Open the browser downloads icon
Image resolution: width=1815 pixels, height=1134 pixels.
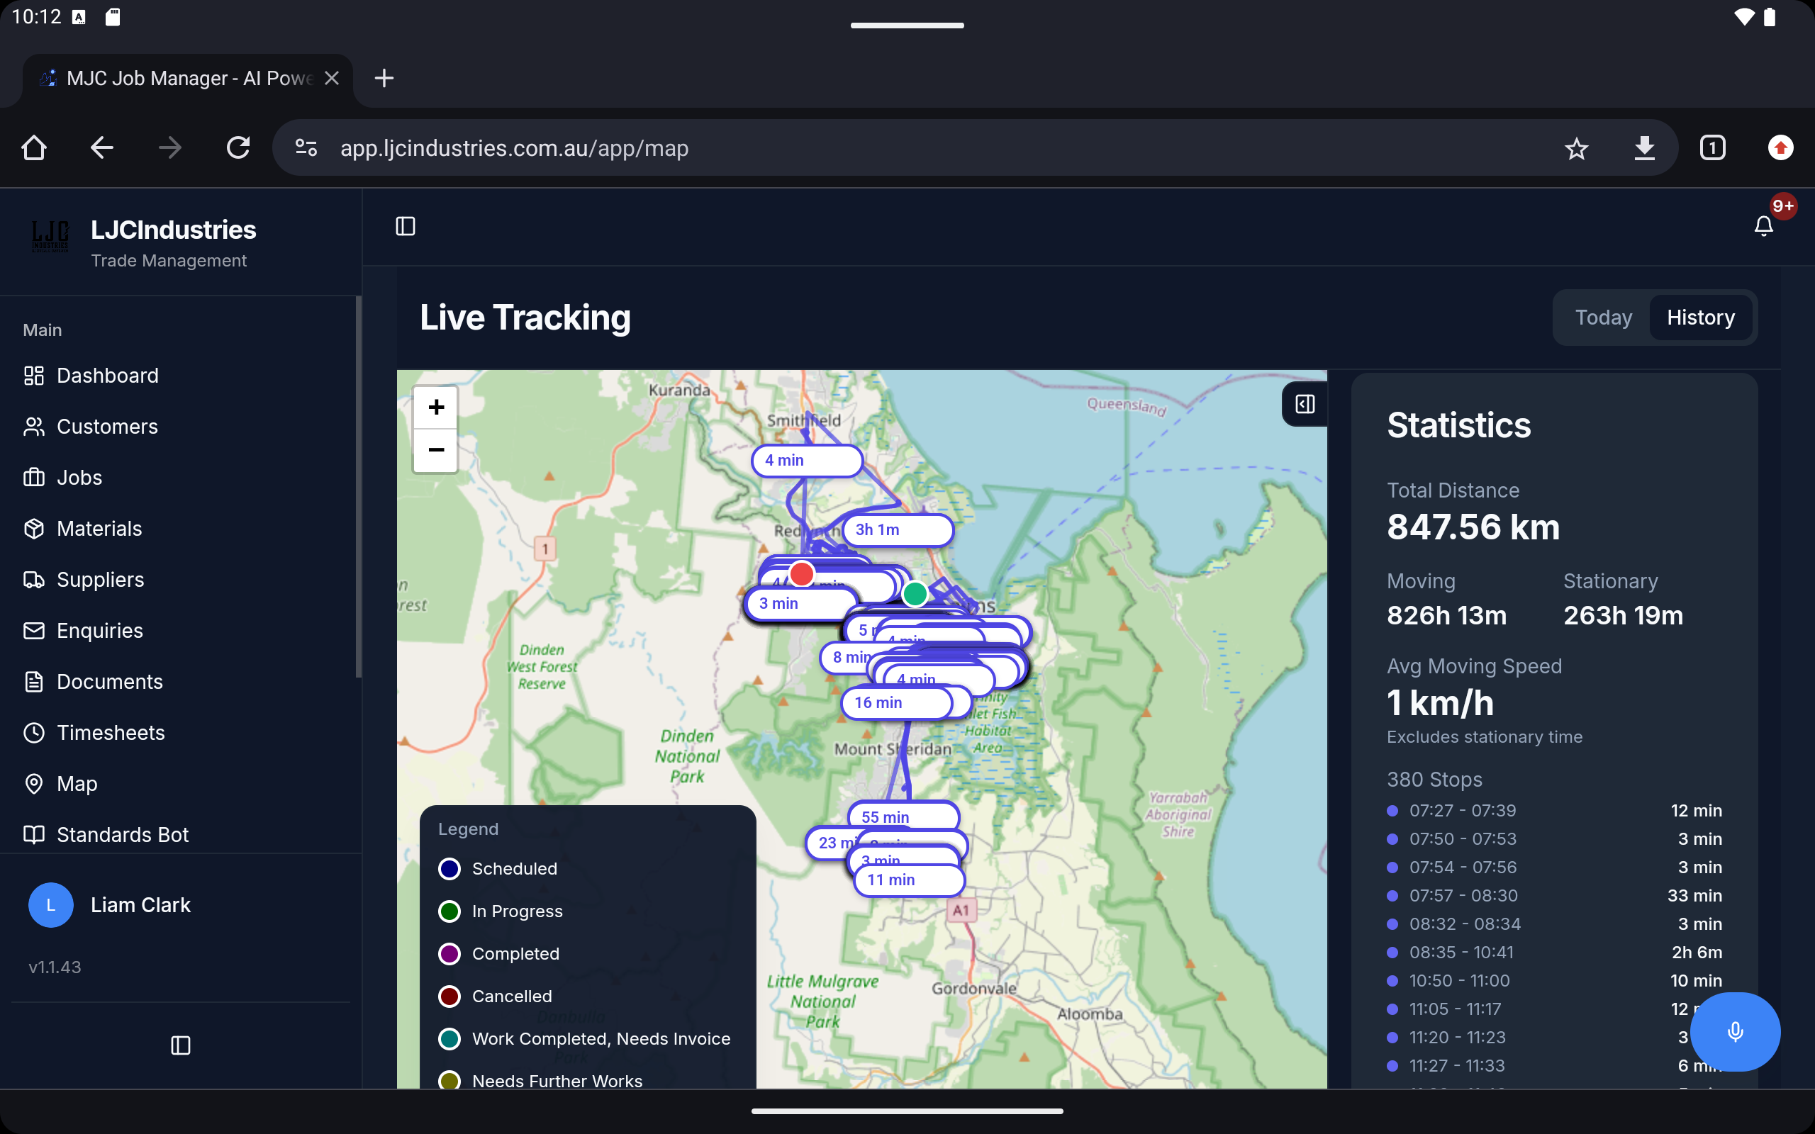coord(1644,147)
